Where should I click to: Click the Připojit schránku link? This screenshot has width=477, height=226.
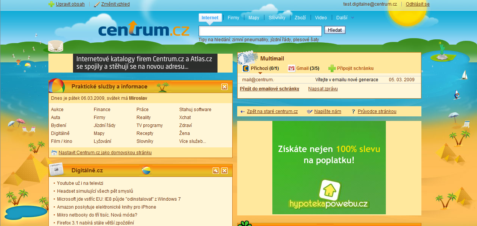(x=355, y=68)
